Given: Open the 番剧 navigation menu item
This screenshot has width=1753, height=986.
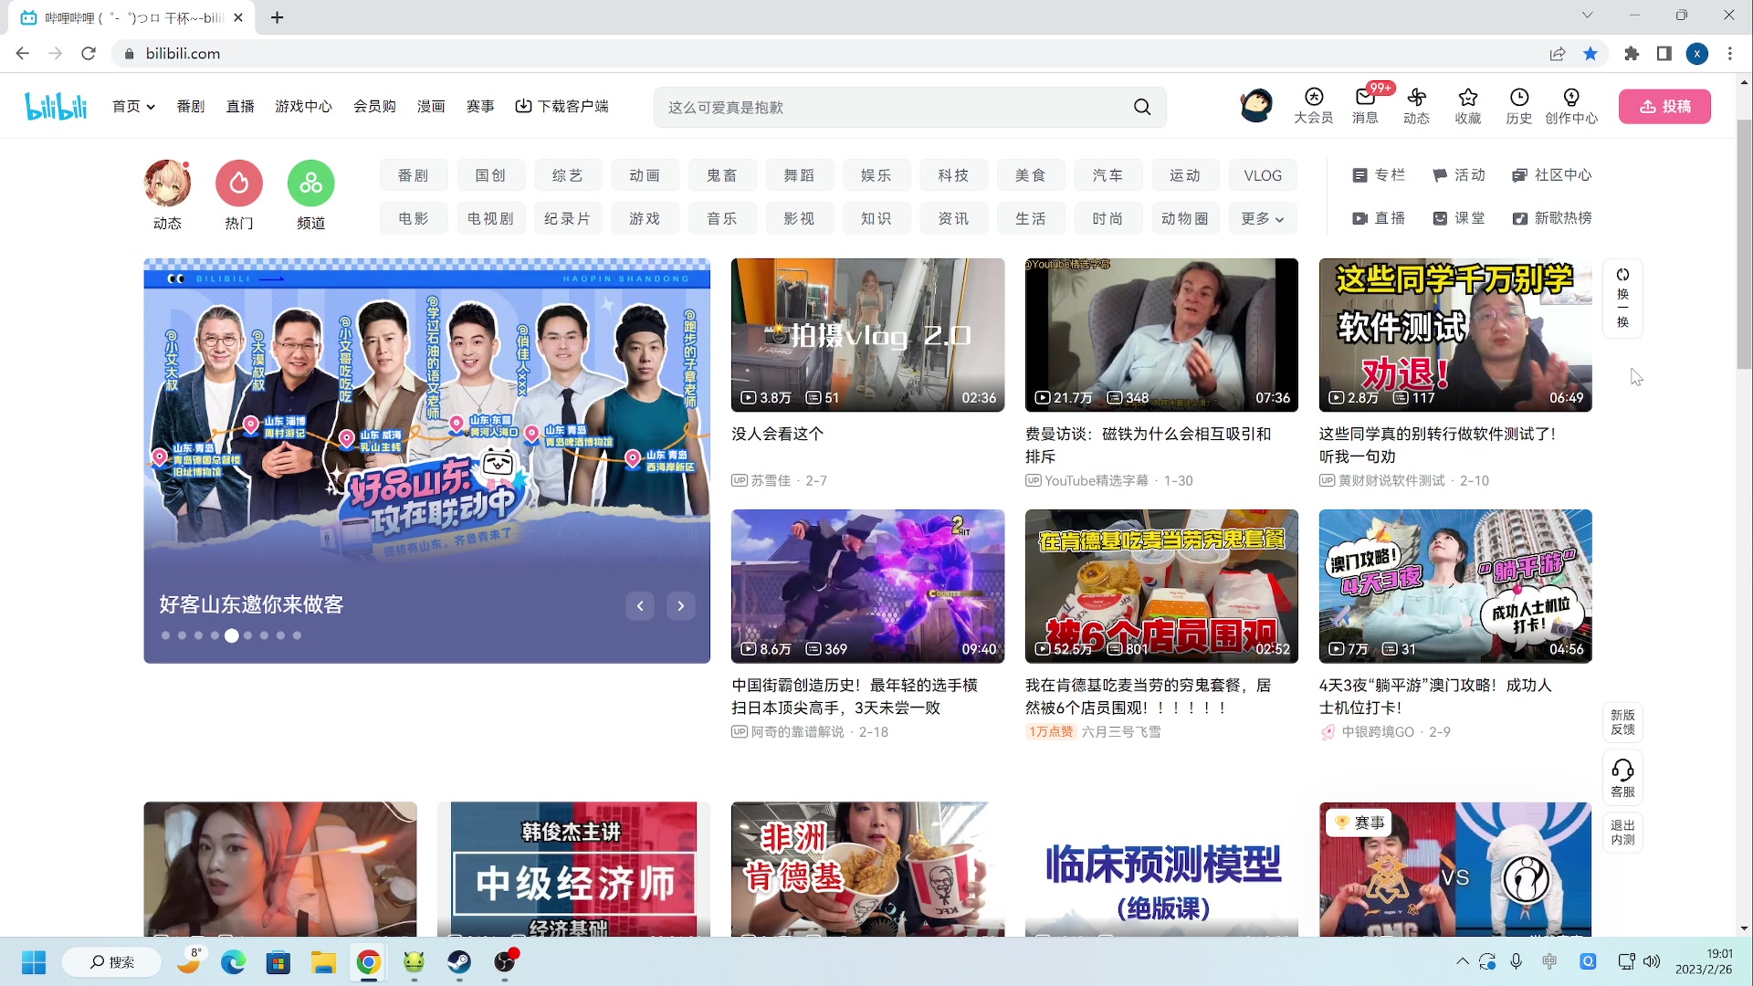Looking at the screenshot, I should [x=190, y=107].
